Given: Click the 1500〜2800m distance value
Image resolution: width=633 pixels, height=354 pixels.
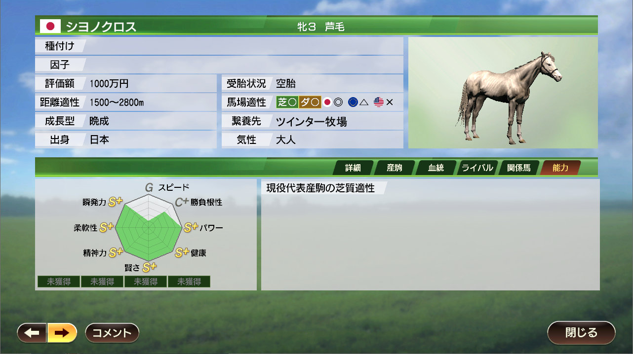Looking at the screenshot, I should (117, 103).
